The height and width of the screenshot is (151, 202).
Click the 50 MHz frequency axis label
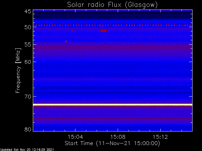coord(28,27)
